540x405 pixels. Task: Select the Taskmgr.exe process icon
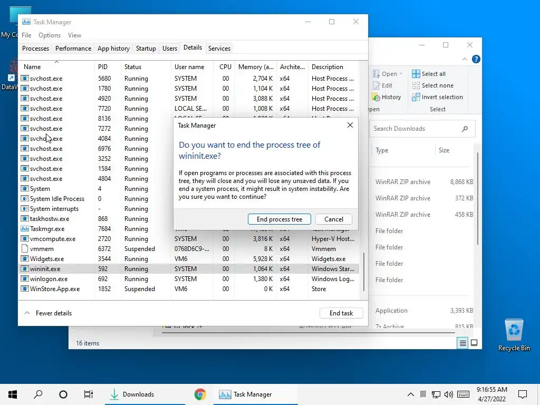[24, 229]
